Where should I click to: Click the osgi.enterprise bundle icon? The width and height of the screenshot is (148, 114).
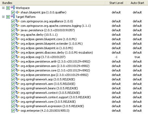[17, 110]
